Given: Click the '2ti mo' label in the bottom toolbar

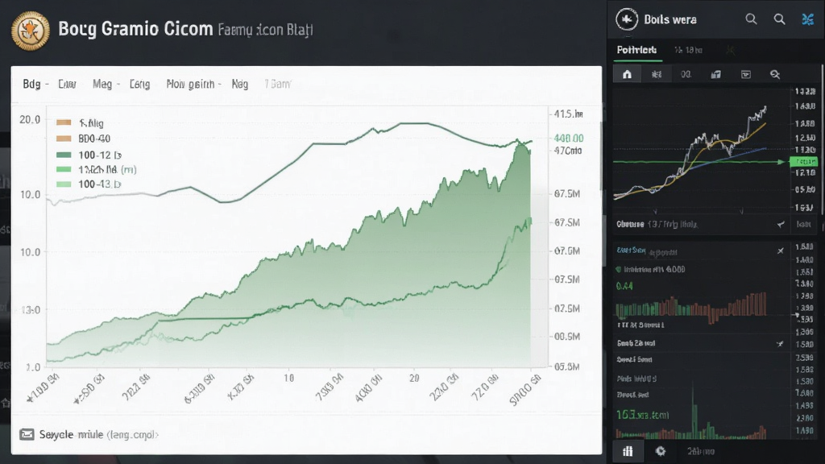Looking at the screenshot, I should point(701,451).
